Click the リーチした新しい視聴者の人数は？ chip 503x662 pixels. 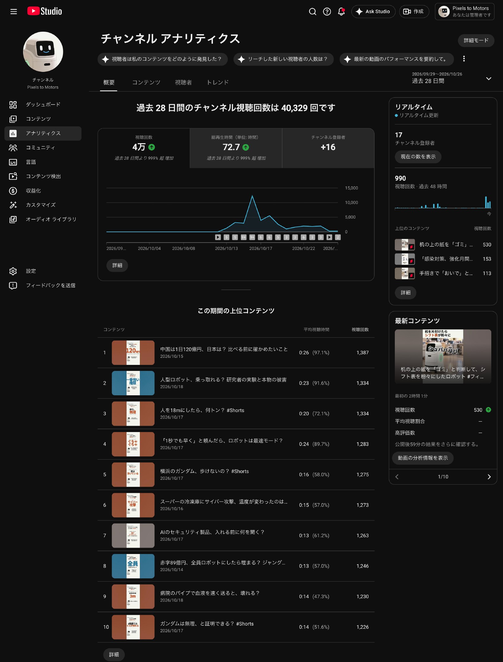(x=283, y=59)
